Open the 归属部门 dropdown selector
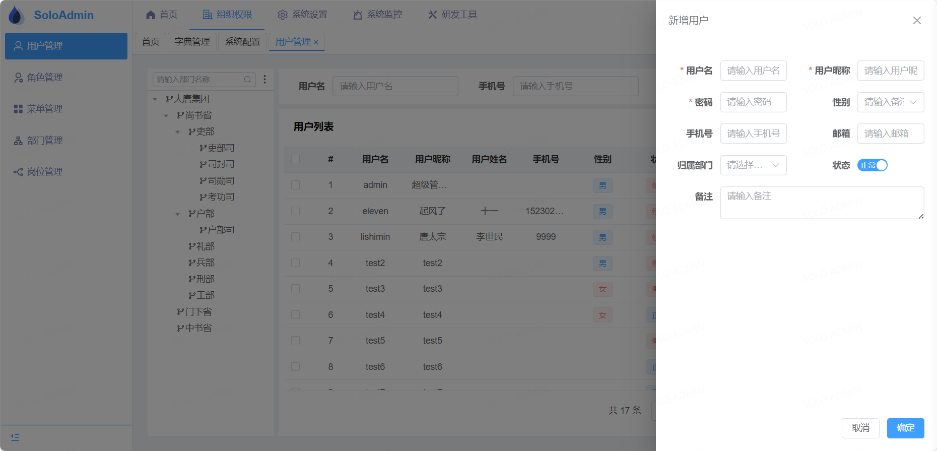 pyautogui.click(x=753, y=165)
